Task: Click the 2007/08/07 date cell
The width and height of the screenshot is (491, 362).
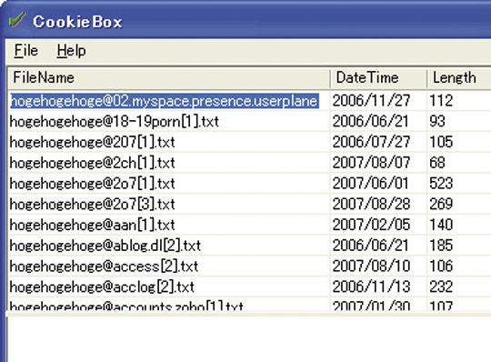Action: [x=371, y=163]
